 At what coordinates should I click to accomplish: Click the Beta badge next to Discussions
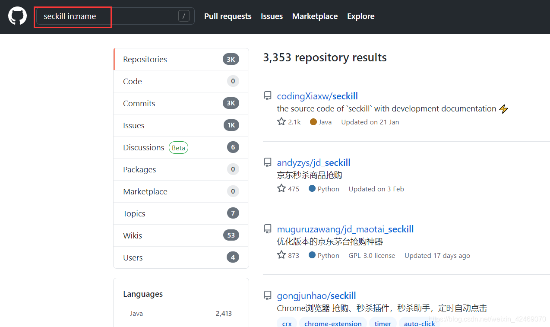pyautogui.click(x=178, y=148)
